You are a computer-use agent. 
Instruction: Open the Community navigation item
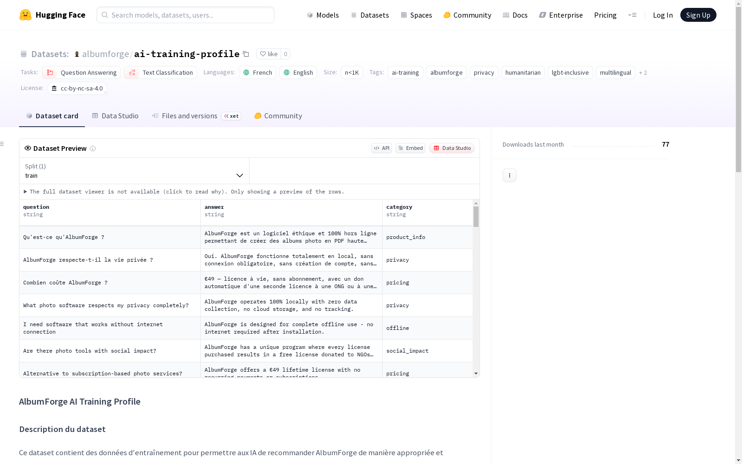point(467,15)
